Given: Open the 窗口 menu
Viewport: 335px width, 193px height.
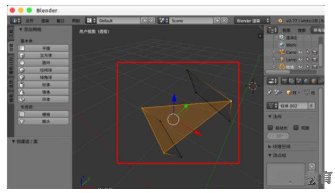Looking at the screenshot, I should [x=60, y=21].
